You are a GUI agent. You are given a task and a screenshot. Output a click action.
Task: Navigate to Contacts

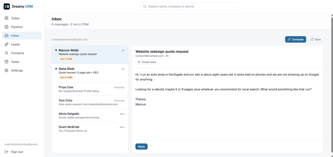click(x=22, y=53)
